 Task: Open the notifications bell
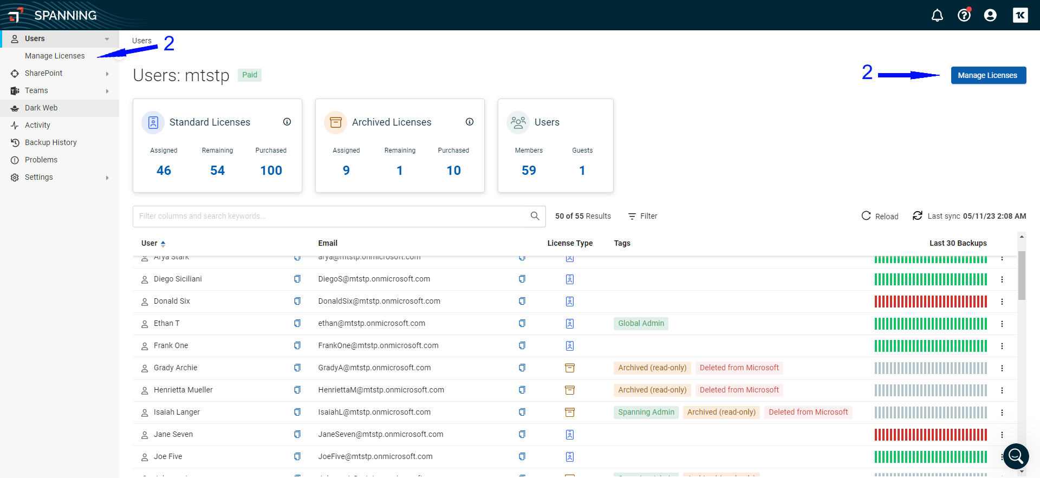tap(937, 15)
